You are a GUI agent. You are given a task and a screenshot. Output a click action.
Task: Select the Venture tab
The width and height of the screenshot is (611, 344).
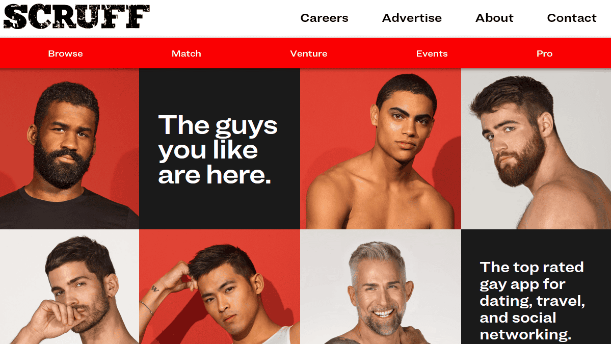click(309, 54)
